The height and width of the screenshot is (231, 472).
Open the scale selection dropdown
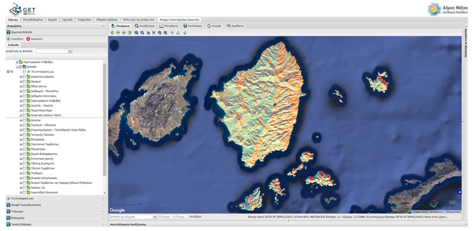[x=155, y=216]
